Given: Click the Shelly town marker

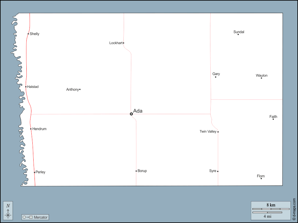Looking at the screenshot, I should (x=28, y=34).
